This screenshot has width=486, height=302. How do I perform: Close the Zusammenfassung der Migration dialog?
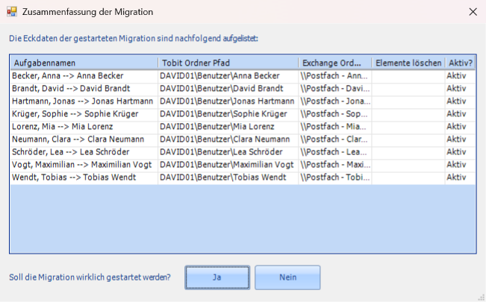473,12
